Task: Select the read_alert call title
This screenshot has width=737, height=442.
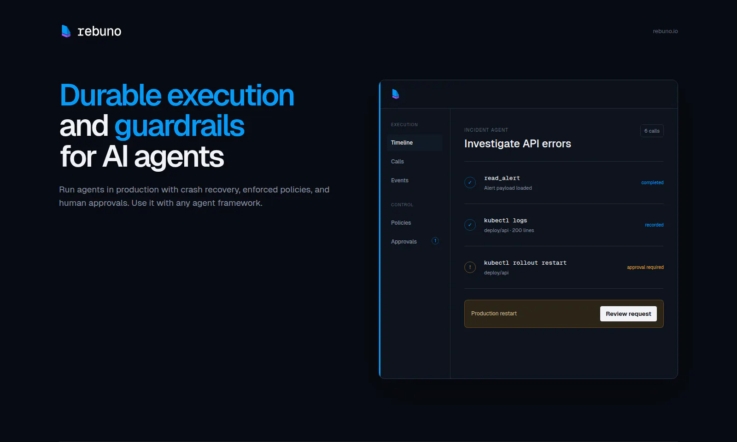Action: tap(502, 178)
